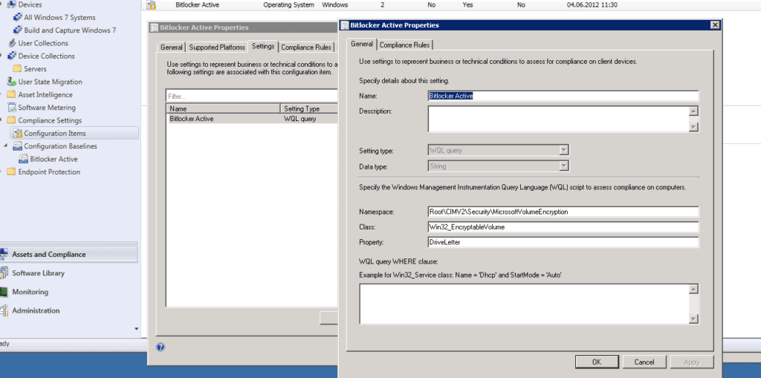Image resolution: width=761 pixels, height=378 pixels.
Task: Open the Servers folder icon
Action: coord(17,69)
